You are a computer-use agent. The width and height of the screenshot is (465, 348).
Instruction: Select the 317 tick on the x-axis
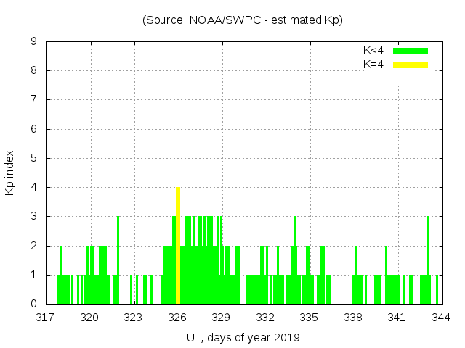pyautogui.click(x=46, y=317)
